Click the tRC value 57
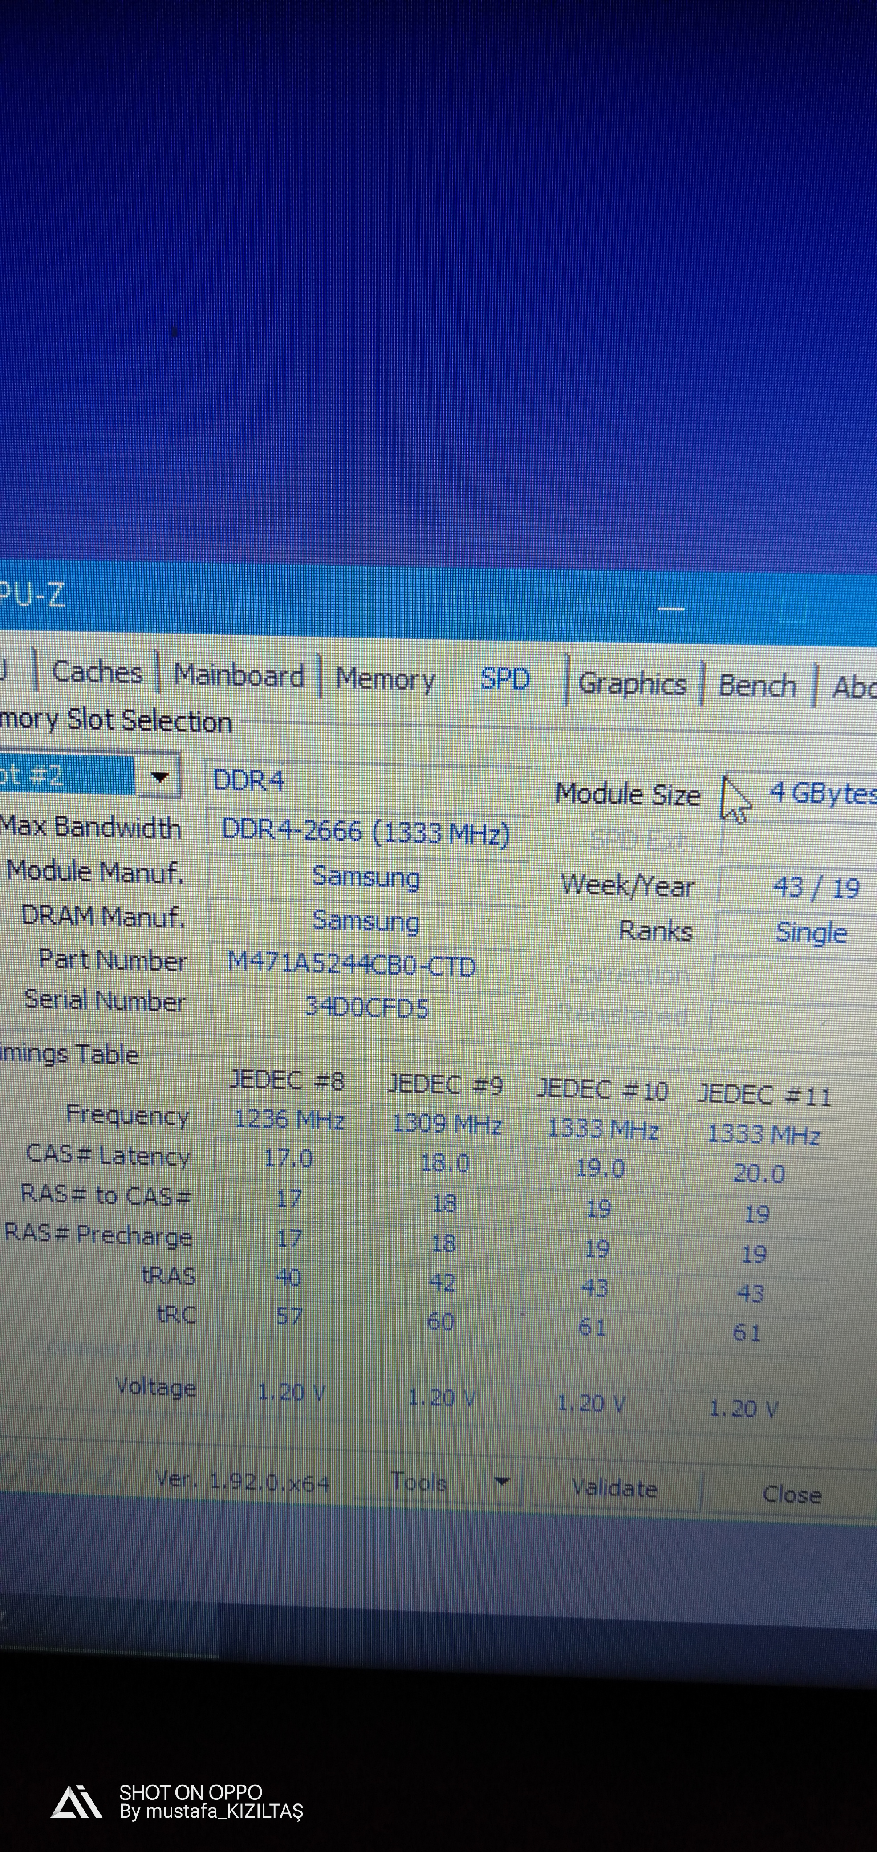The width and height of the screenshot is (877, 1852). pyautogui.click(x=289, y=1316)
